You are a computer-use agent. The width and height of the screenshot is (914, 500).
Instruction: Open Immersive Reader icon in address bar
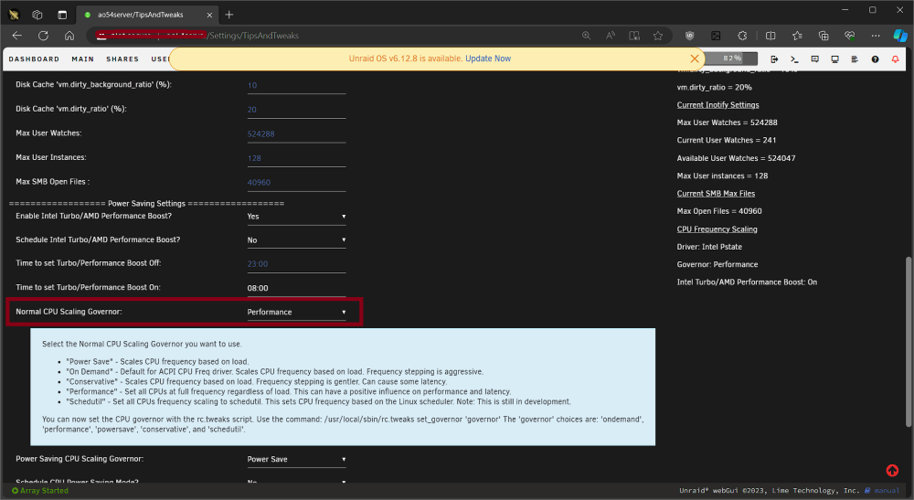tap(634, 36)
